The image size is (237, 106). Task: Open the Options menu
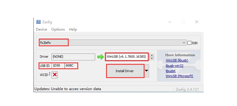(58, 29)
